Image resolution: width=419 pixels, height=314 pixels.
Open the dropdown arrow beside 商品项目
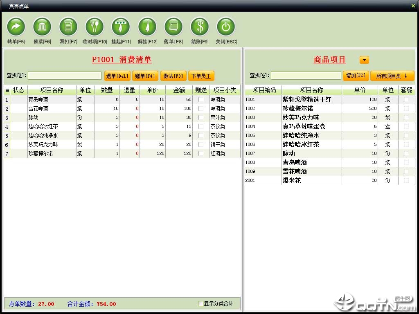(x=364, y=60)
